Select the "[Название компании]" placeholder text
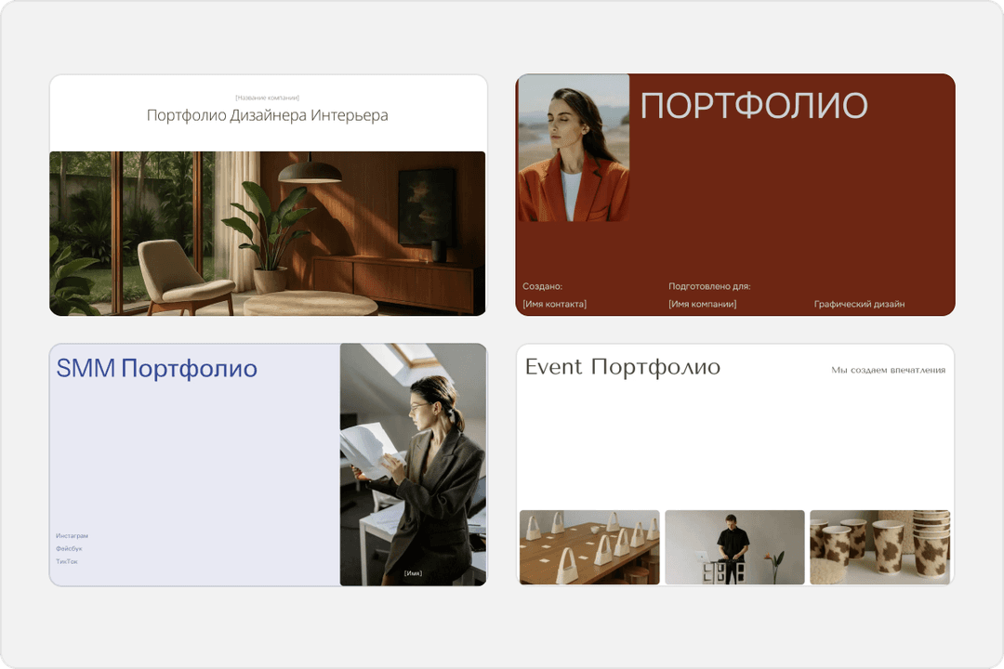The height and width of the screenshot is (669, 1004). click(268, 98)
